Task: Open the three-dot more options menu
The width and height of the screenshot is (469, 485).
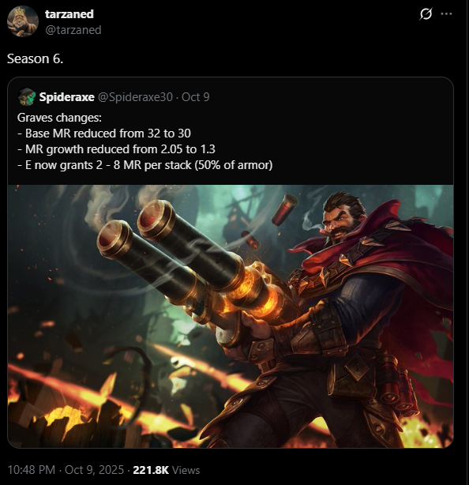Action: pos(446,13)
